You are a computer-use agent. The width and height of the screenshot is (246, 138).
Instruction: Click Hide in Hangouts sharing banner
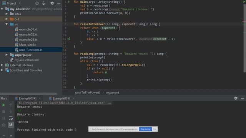click(155, 129)
